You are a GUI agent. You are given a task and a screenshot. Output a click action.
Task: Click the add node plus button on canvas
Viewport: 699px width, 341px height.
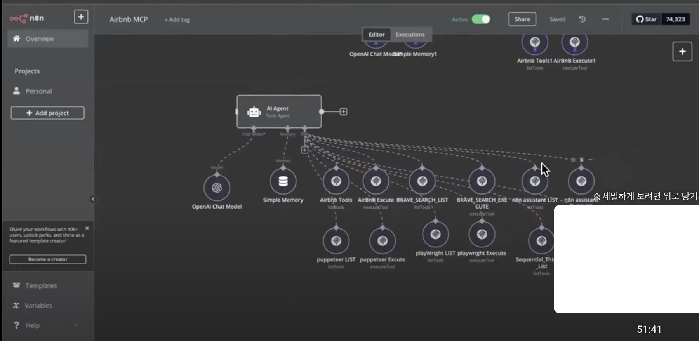[x=682, y=52]
